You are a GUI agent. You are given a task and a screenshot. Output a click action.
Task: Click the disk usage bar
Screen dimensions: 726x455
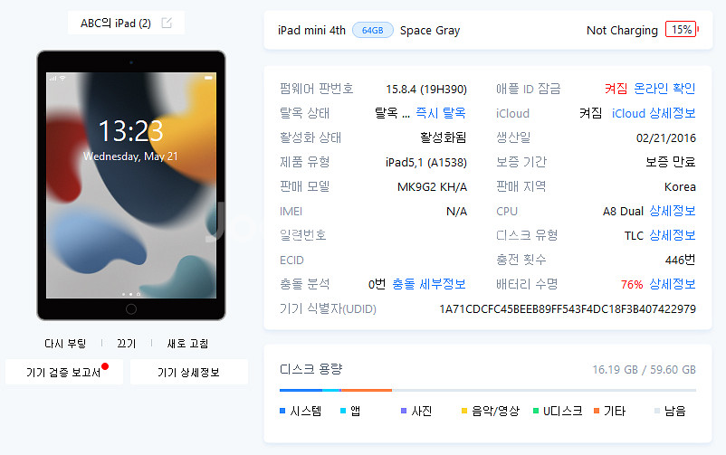click(488, 390)
